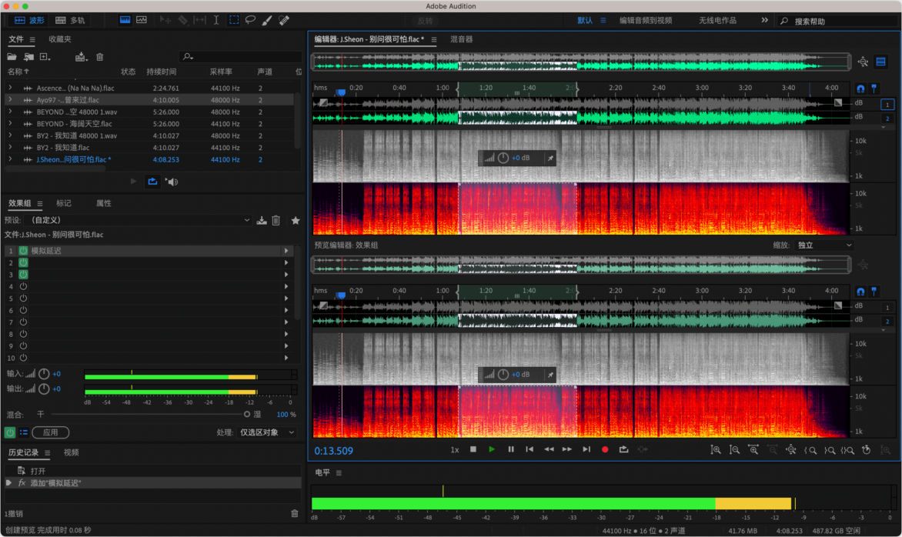
Task: Open effect menu arrow for slot 1
Action: (286, 251)
